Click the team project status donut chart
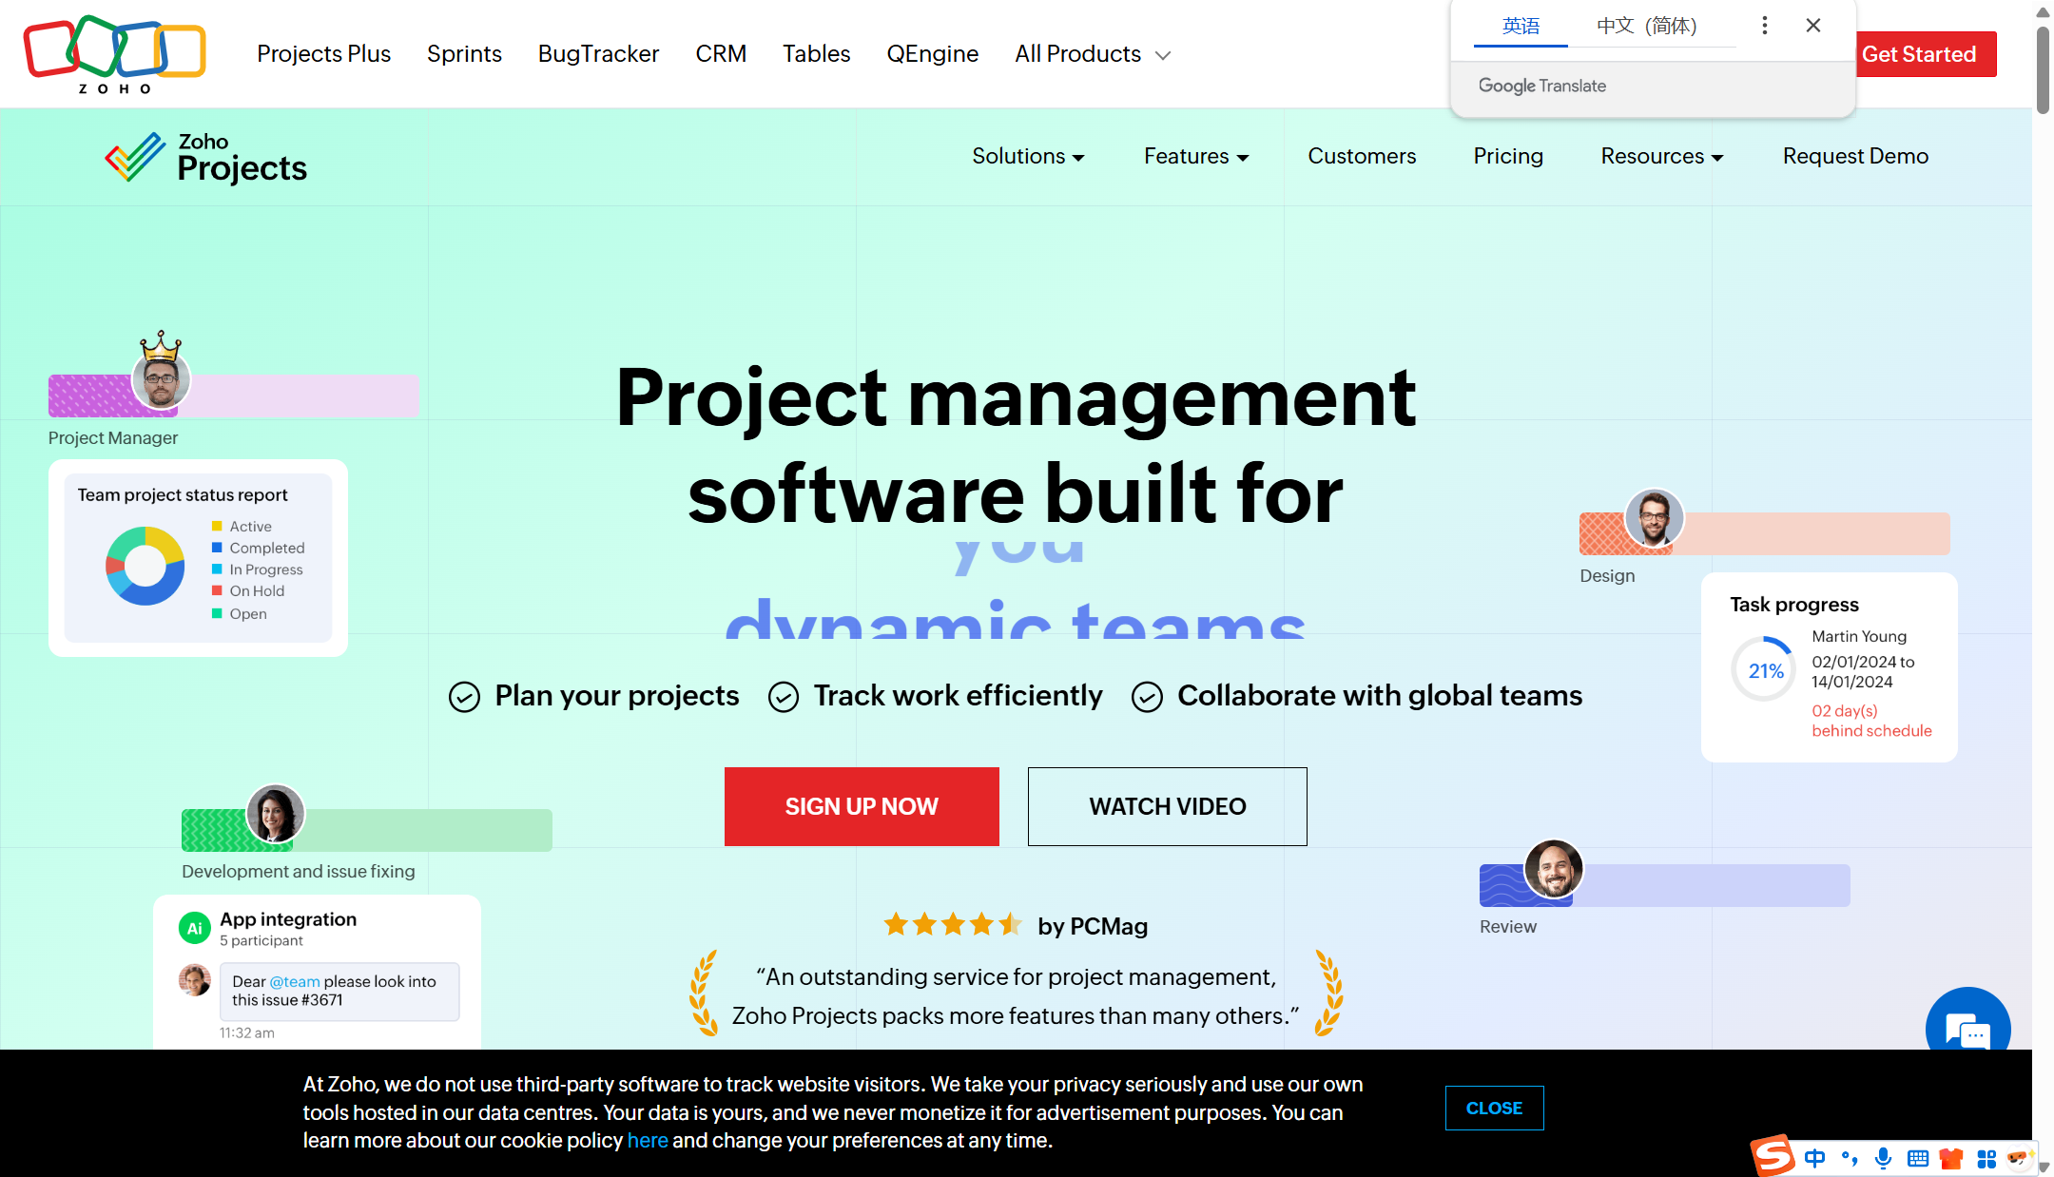The height and width of the screenshot is (1177, 2054). [145, 567]
